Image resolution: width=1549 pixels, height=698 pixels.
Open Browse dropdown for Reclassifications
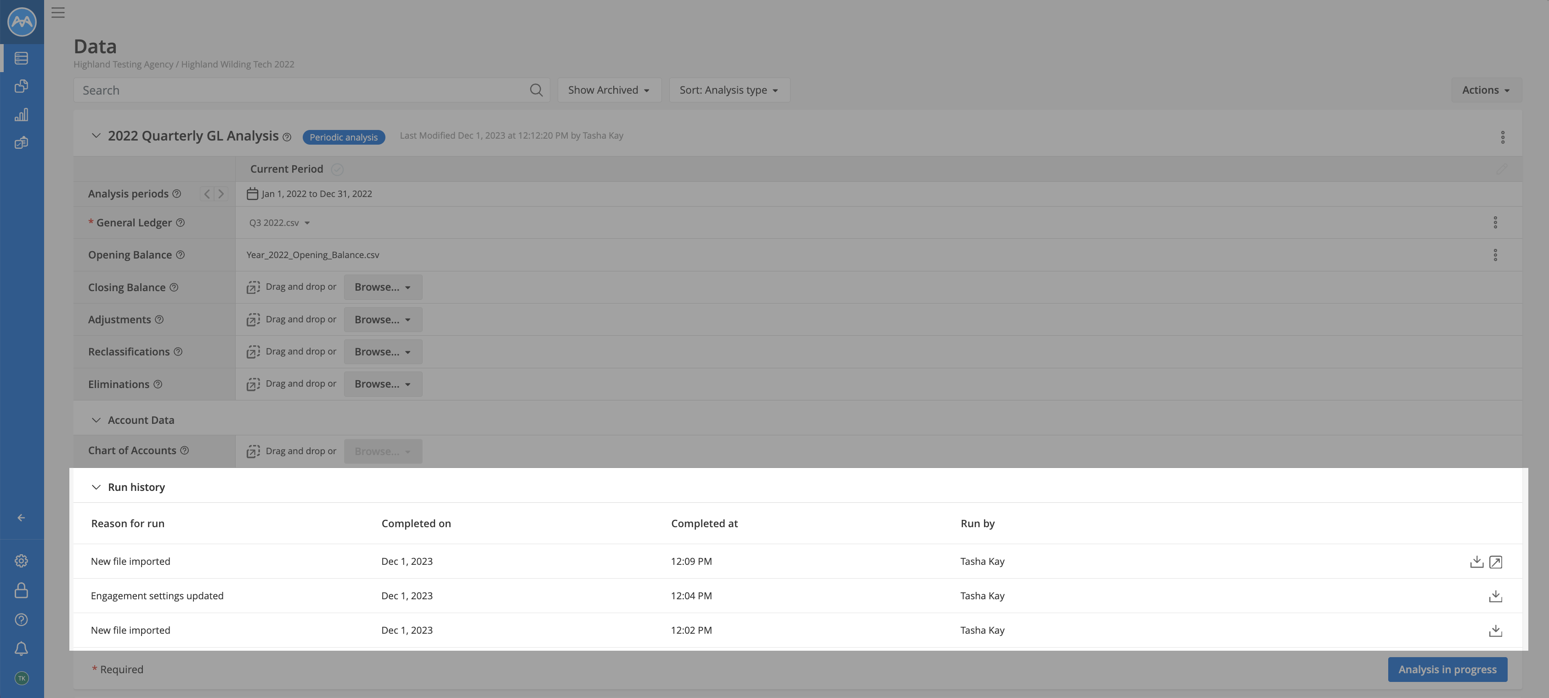click(x=383, y=352)
